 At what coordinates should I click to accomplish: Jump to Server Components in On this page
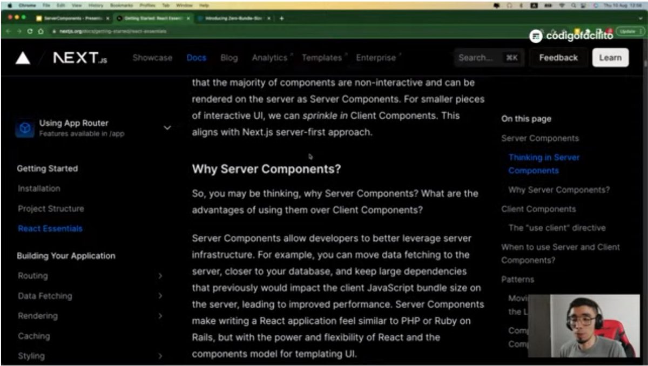click(540, 138)
